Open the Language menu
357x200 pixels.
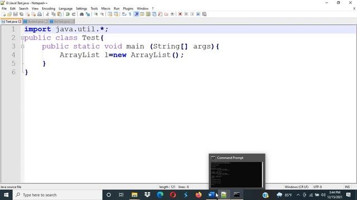pyautogui.click(x=65, y=8)
